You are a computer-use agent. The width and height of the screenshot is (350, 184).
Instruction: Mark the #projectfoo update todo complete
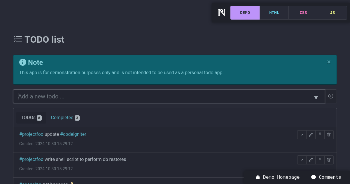302,135
